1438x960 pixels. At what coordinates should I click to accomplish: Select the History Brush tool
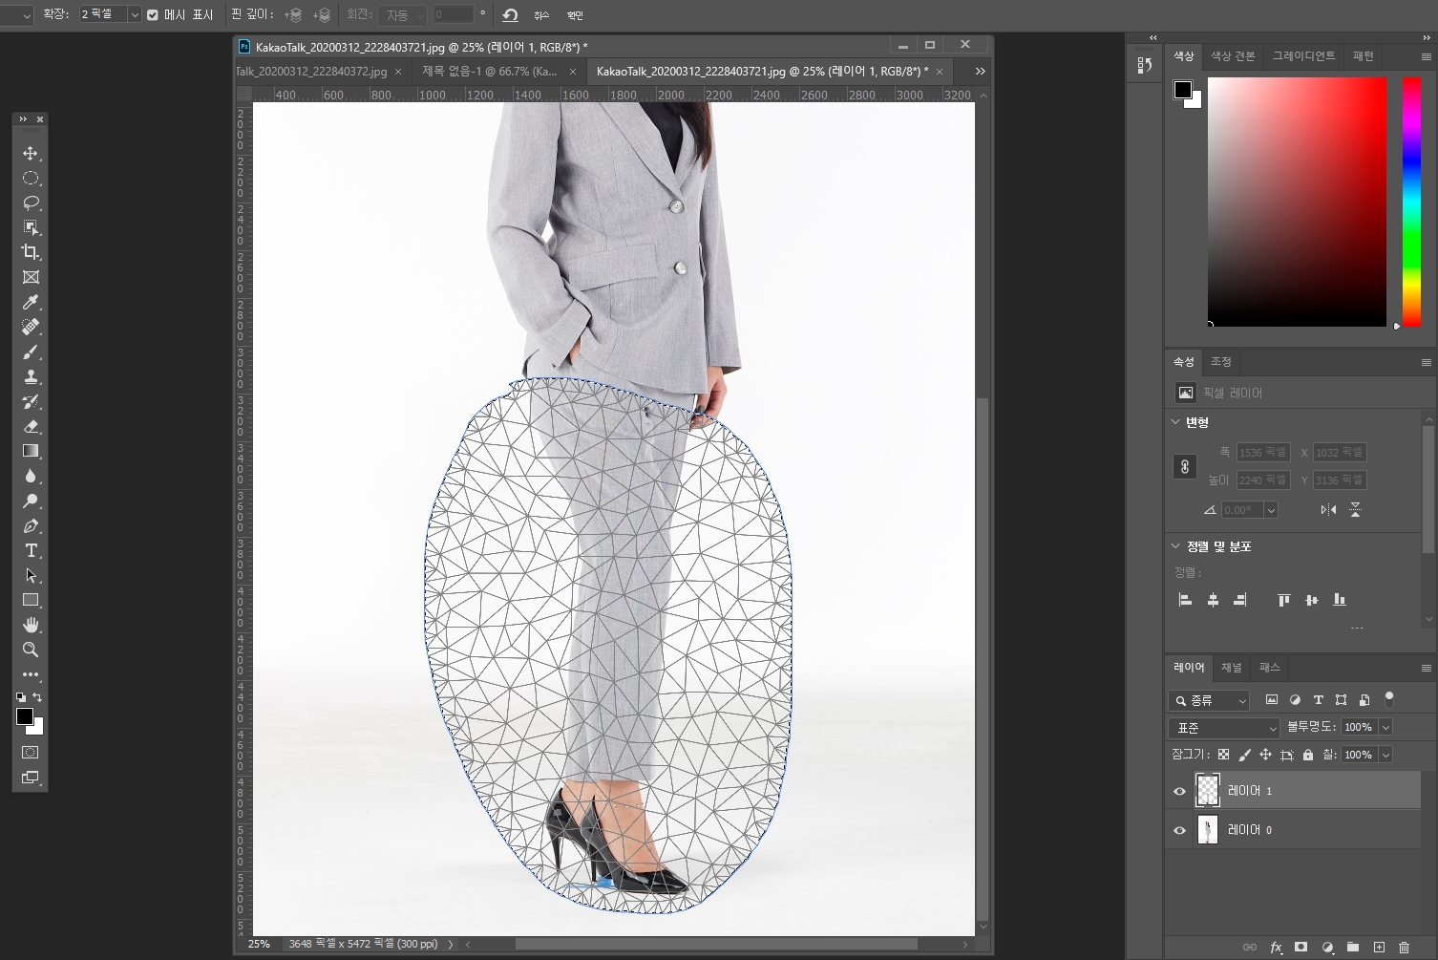click(x=31, y=401)
